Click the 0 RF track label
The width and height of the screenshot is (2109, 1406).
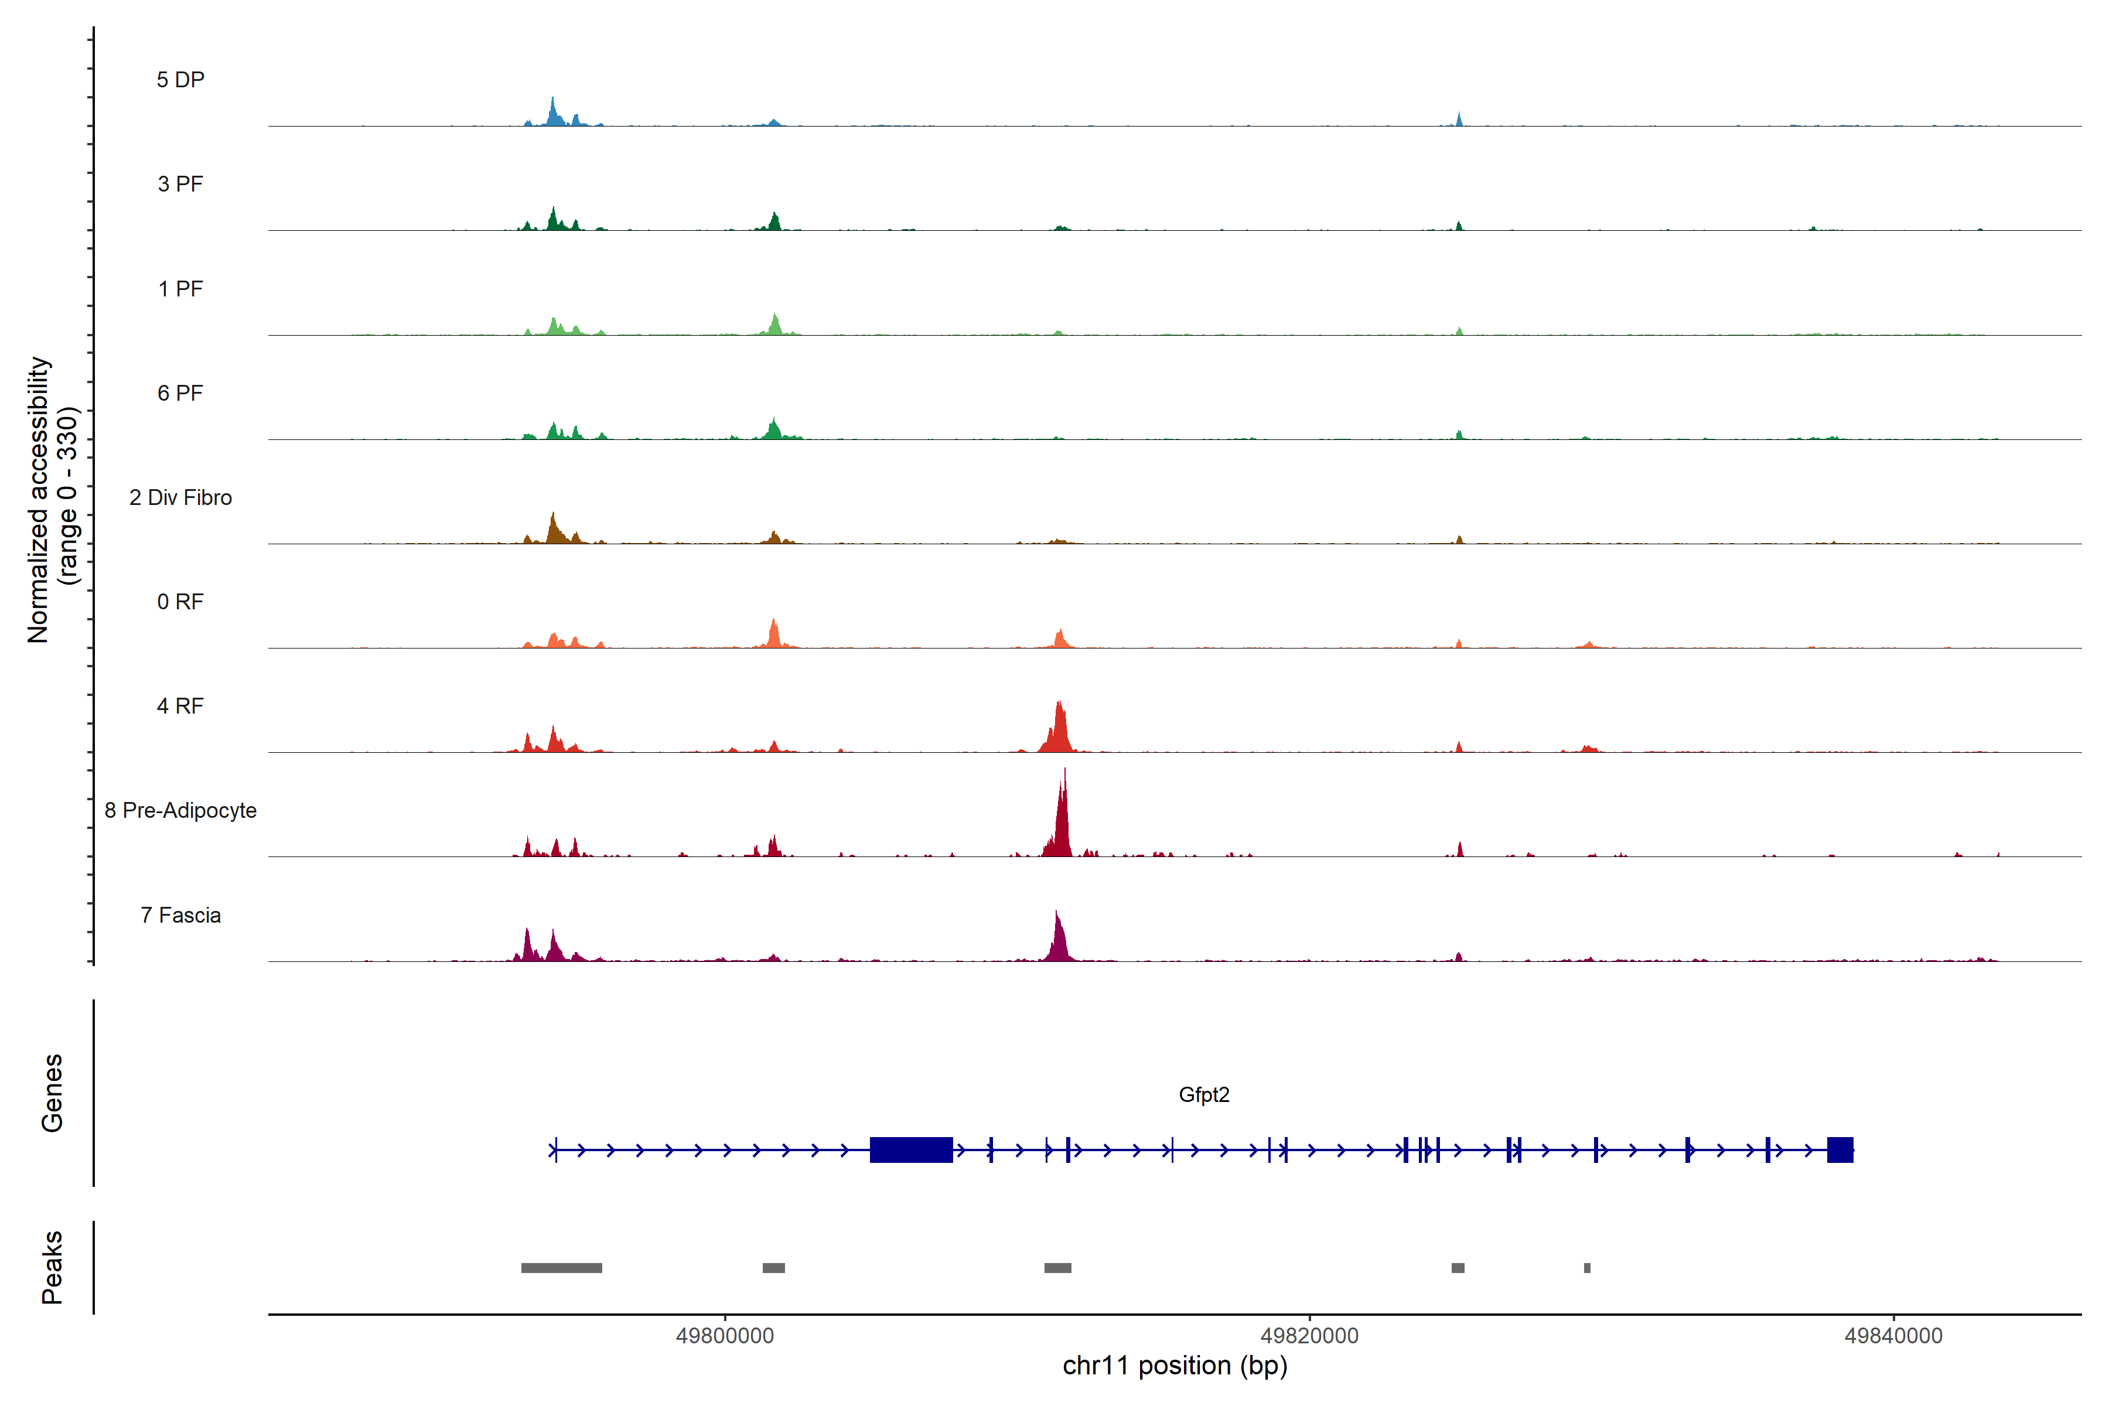pyautogui.click(x=180, y=602)
